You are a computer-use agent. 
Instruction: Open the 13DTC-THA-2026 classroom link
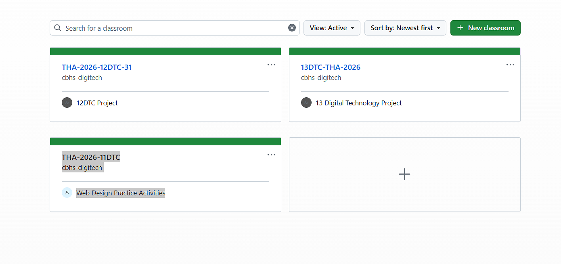(331, 67)
